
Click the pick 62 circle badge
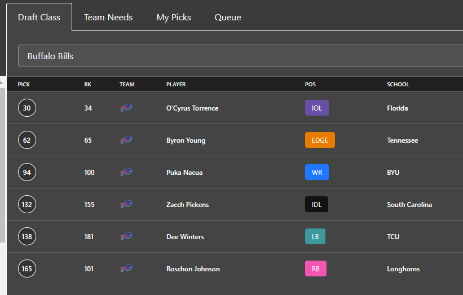click(27, 140)
